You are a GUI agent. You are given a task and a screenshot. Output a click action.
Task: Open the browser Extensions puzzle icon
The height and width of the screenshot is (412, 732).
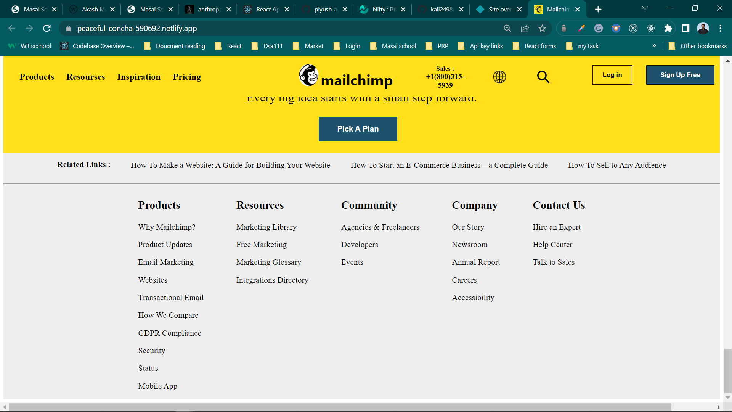click(x=668, y=28)
